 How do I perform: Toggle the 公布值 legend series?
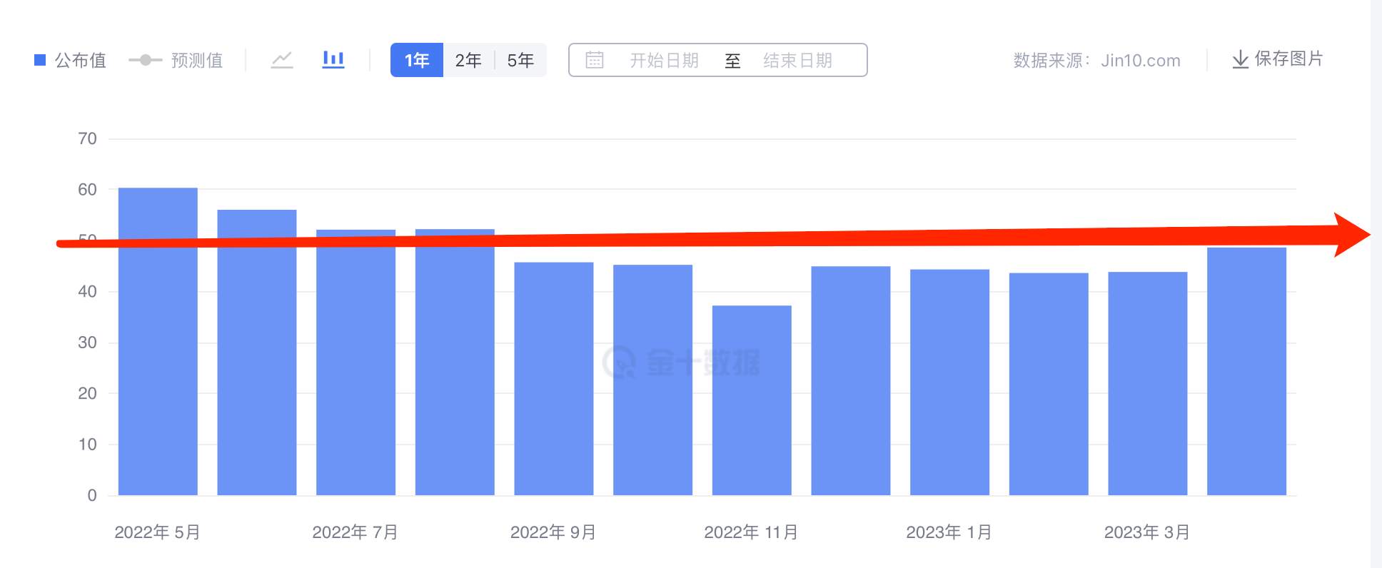70,60
